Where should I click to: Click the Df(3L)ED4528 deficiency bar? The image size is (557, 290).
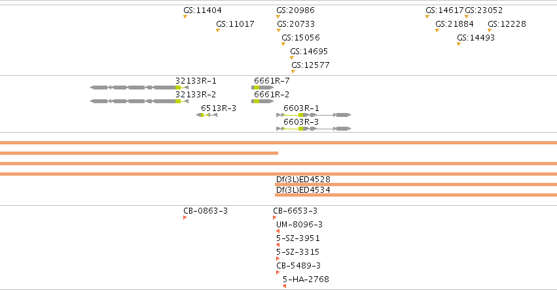click(x=416, y=184)
